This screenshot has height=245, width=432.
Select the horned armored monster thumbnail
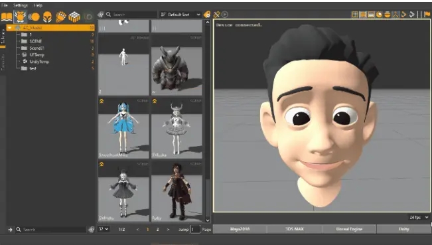pos(177,65)
